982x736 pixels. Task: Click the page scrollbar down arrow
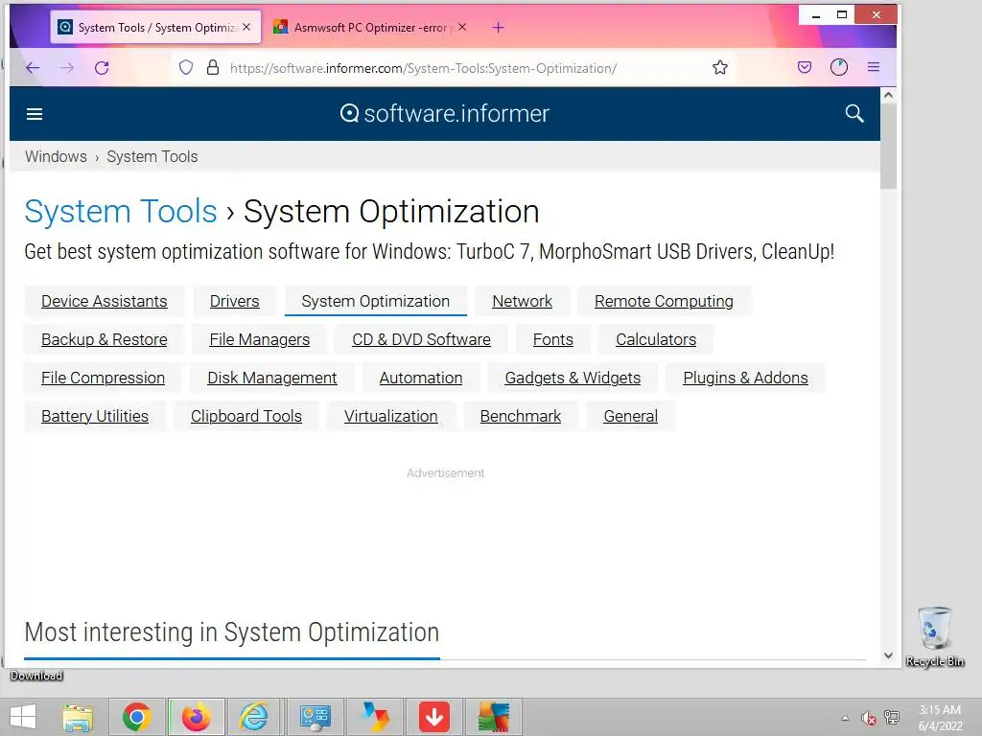(888, 655)
